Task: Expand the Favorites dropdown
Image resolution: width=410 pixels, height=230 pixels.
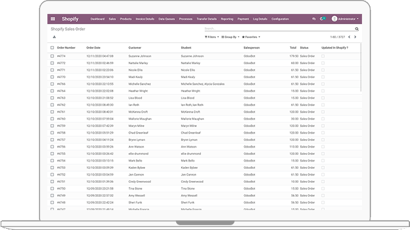Action: pyautogui.click(x=251, y=37)
